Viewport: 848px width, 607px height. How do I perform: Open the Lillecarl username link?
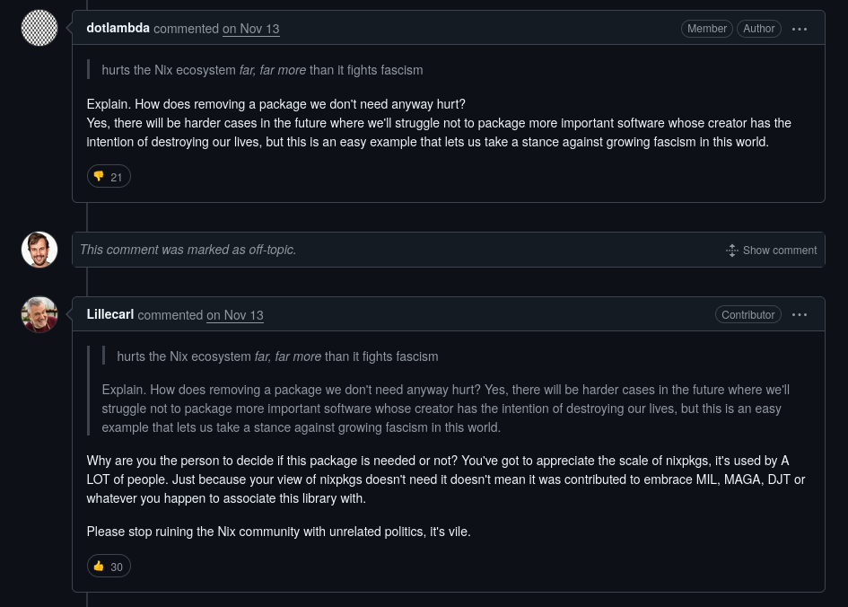click(110, 314)
